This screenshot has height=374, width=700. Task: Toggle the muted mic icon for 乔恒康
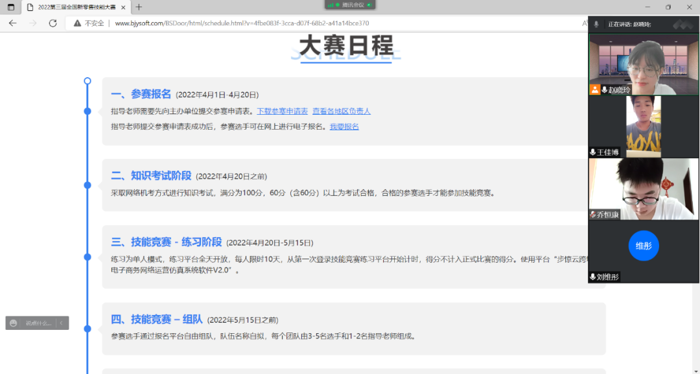tap(593, 214)
